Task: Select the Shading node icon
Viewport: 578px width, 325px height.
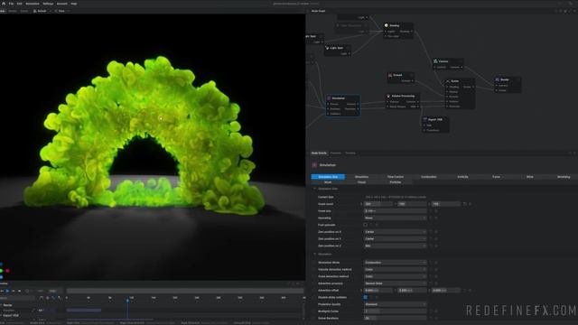Action: (387, 25)
